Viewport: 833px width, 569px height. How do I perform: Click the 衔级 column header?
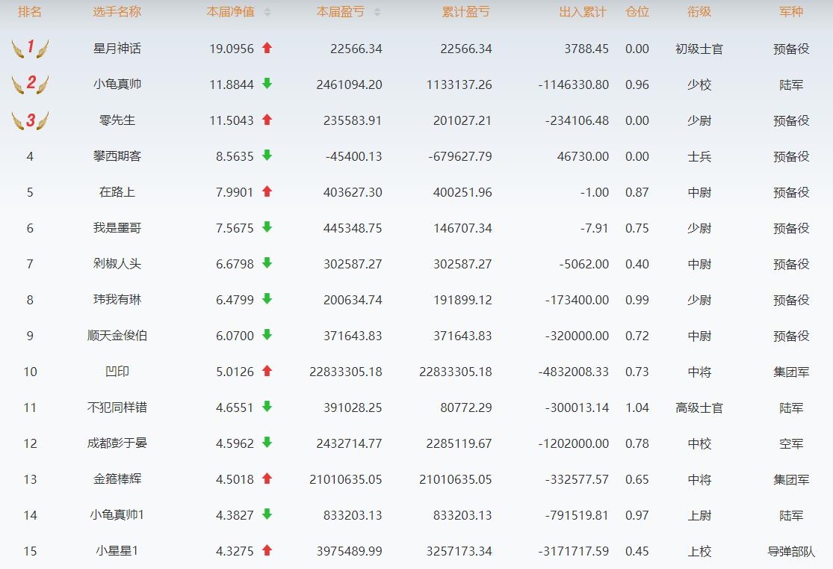pos(699,12)
